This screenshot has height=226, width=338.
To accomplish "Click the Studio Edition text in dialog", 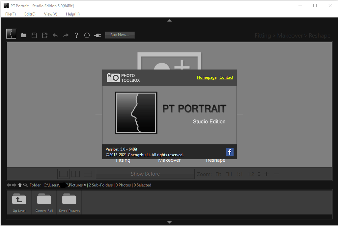I will (x=209, y=122).
